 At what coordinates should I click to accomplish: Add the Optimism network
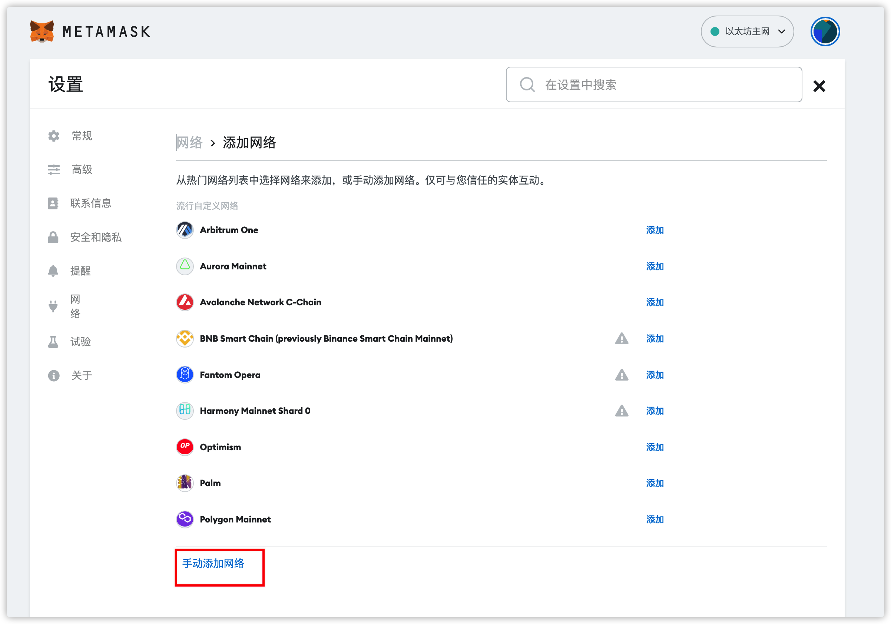(655, 447)
